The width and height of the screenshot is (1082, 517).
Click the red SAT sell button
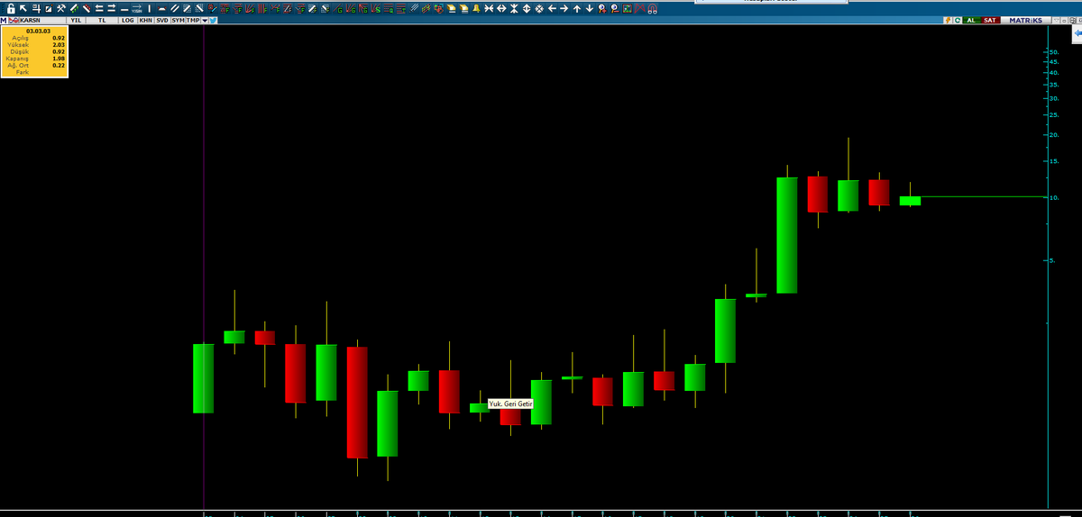point(990,20)
